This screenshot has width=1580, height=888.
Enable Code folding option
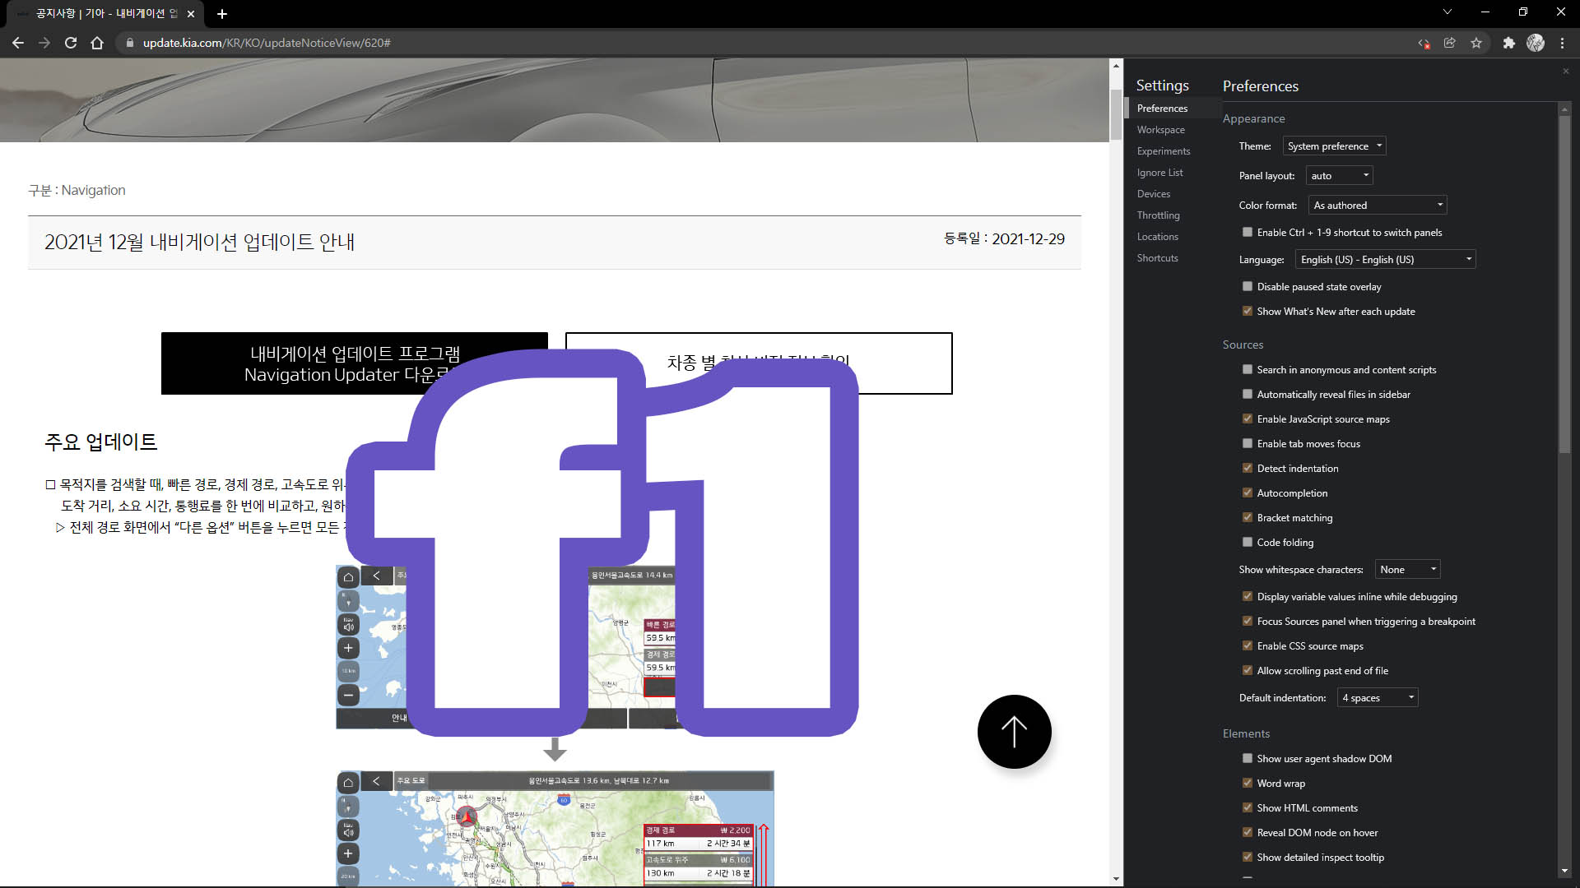pyautogui.click(x=1248, y=543)
